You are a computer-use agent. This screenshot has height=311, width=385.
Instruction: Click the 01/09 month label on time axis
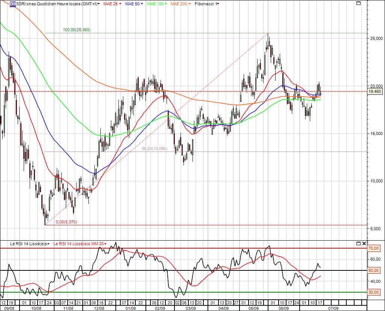coord(130,308)
